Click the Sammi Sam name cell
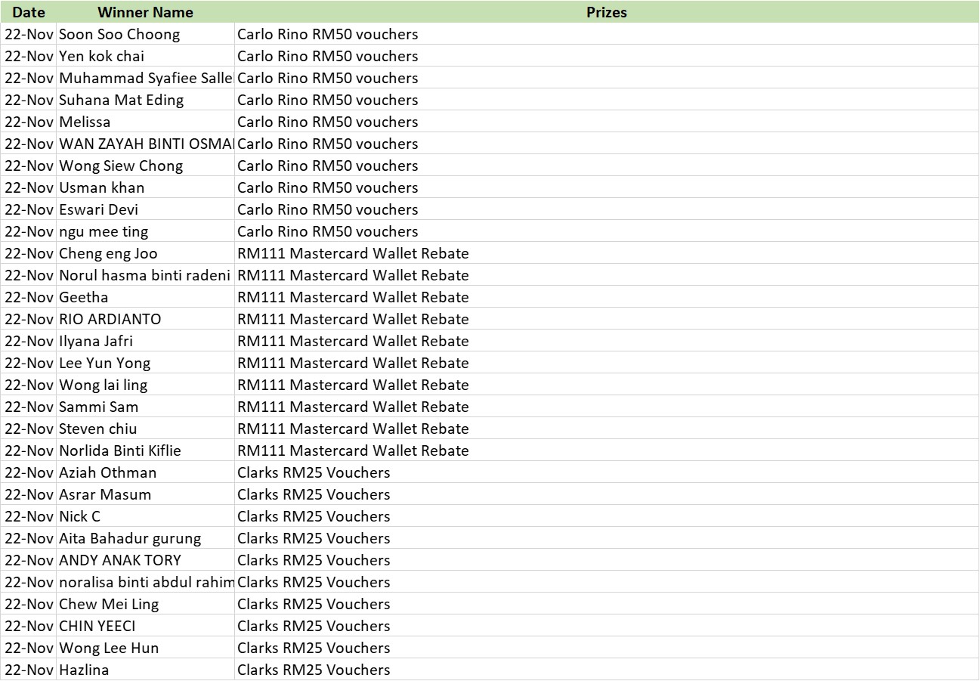 click(99, 407)
